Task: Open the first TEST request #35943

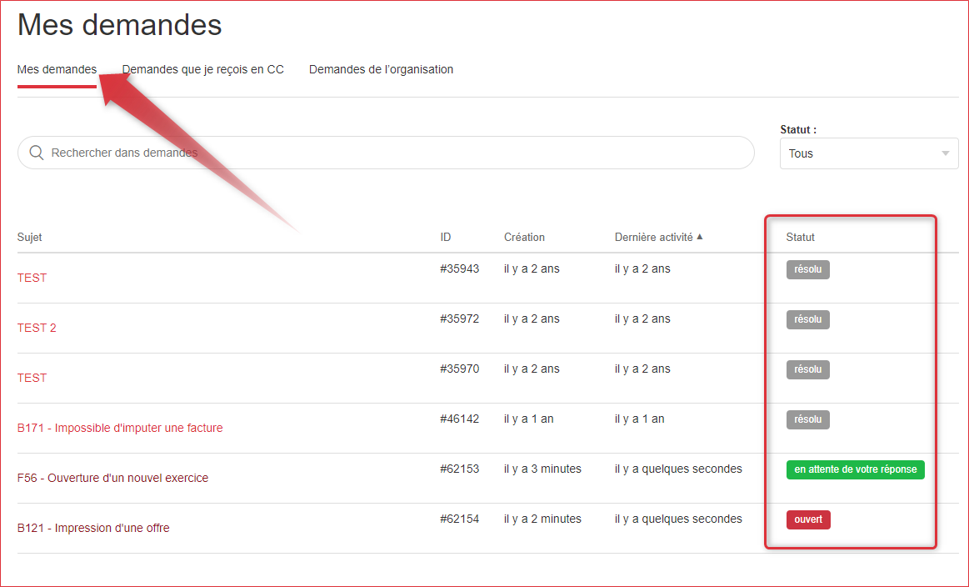Action: pos(32,278)
